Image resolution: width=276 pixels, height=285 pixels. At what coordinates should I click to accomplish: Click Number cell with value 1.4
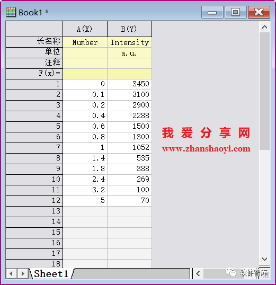coord(85,158)
